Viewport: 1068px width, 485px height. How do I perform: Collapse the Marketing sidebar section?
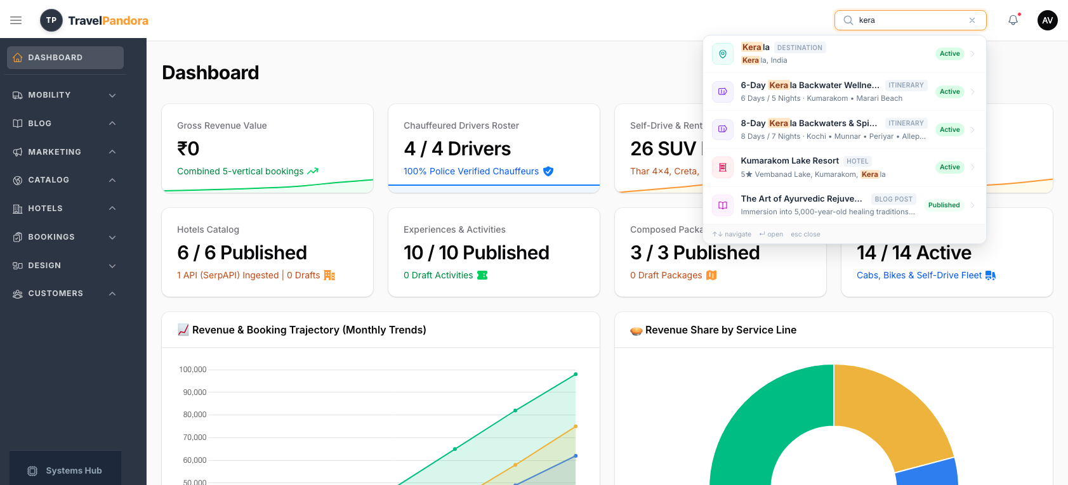[65, 152]
